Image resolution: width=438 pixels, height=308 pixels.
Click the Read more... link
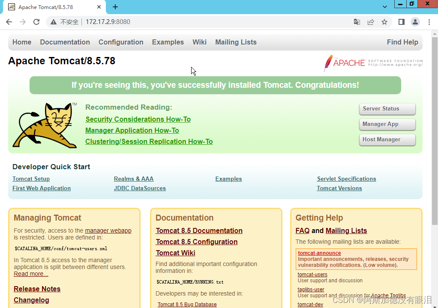click(30, 274)
